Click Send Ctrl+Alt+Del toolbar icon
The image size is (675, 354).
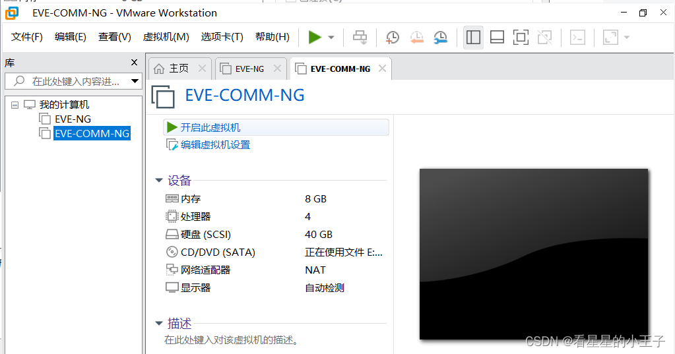coord(360,38)
